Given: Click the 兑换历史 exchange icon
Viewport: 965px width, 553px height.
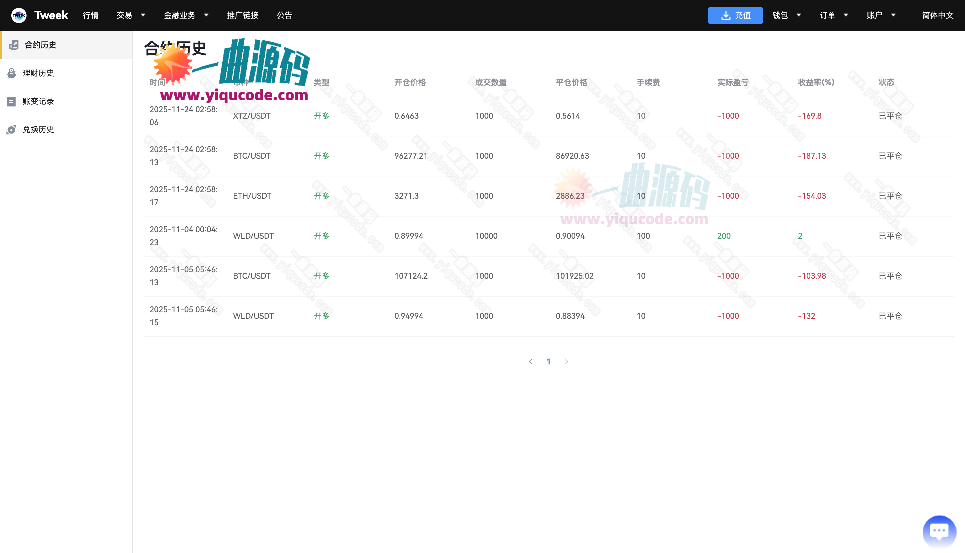Looking at the screenshot, I should pyautogui.click(x=11, y=130).
